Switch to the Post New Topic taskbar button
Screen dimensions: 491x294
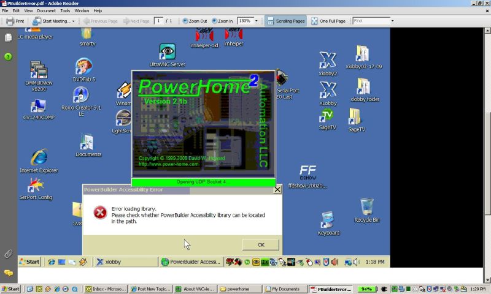tap(151, 289)
